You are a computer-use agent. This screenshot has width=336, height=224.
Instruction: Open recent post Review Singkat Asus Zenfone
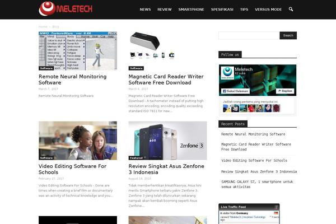[x=259, y=172]
